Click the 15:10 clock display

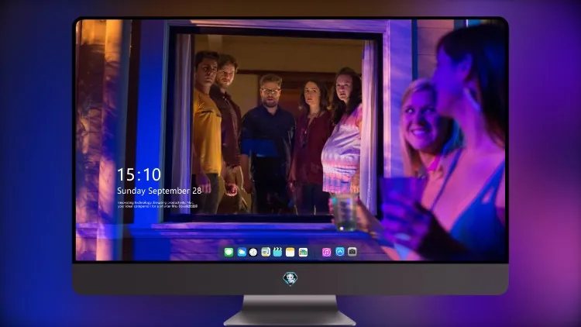click(139, 174)
